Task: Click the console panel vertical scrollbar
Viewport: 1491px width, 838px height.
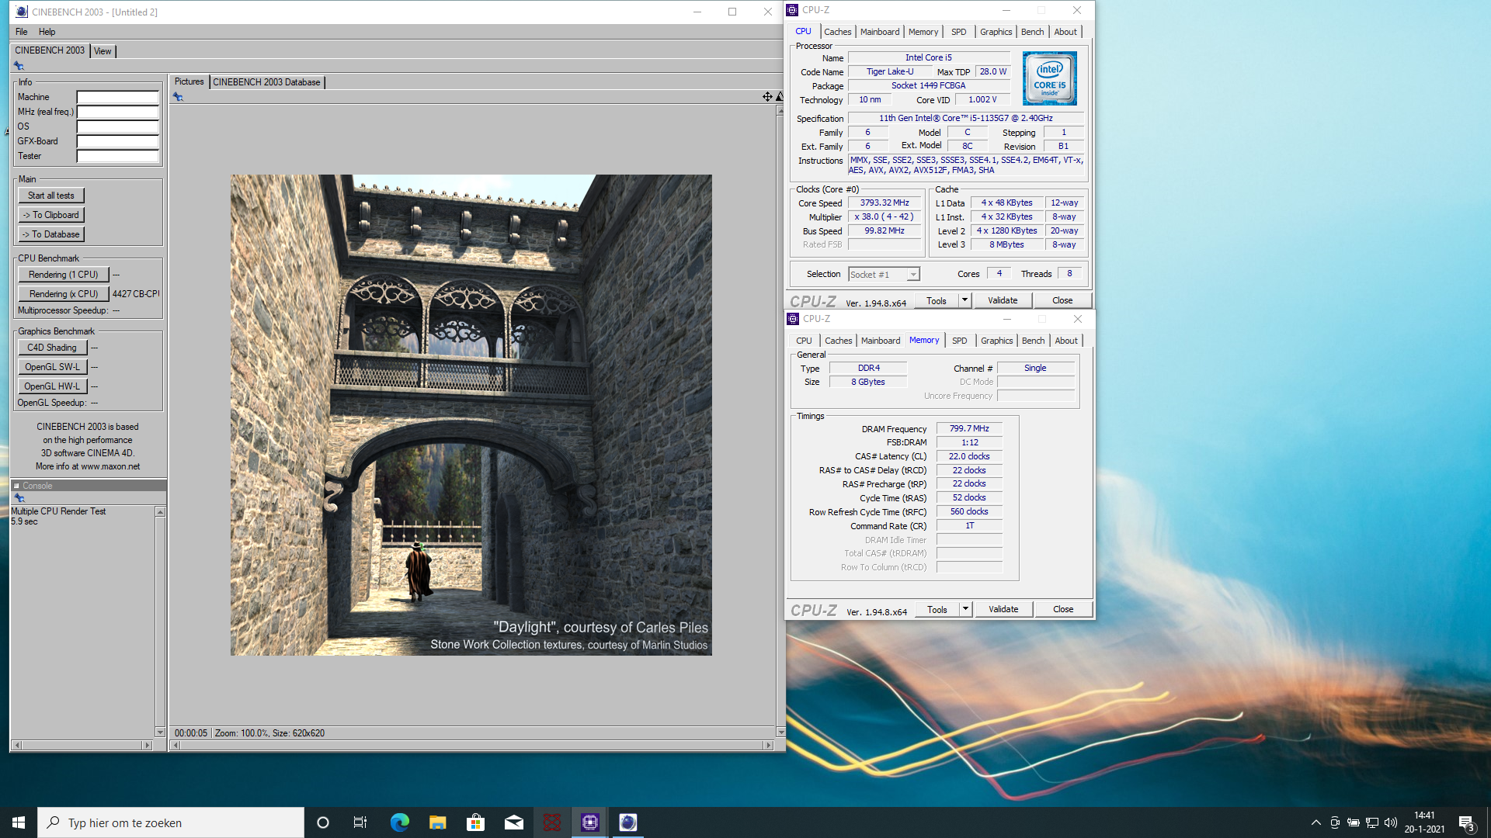Action: pyautogui.click(x=160, y=622)
